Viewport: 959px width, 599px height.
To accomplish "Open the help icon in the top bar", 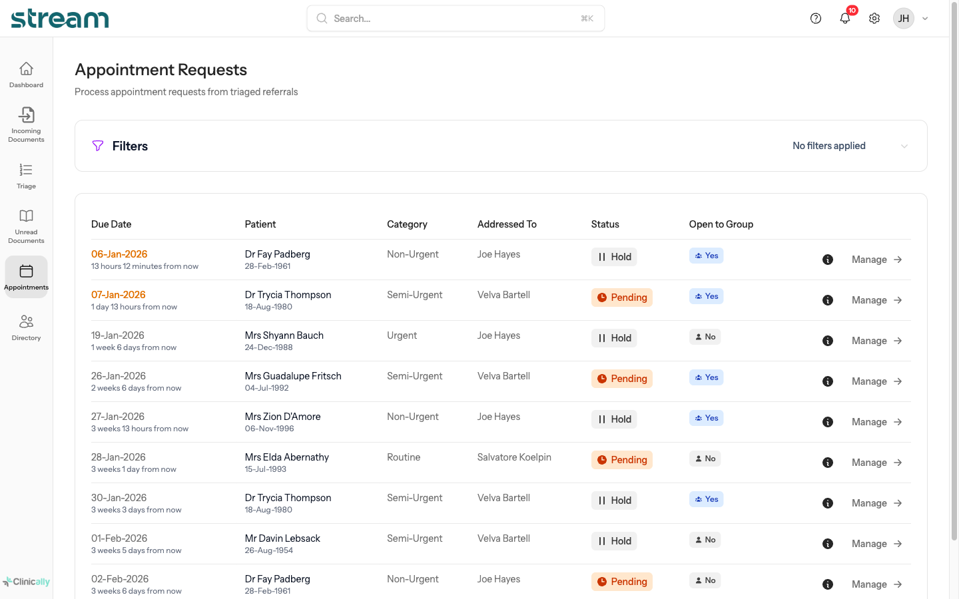I will [x=816, y=18].
